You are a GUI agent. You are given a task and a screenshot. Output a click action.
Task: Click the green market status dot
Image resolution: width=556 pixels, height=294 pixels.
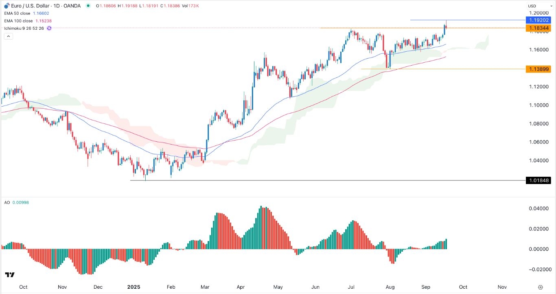(88, 6)
